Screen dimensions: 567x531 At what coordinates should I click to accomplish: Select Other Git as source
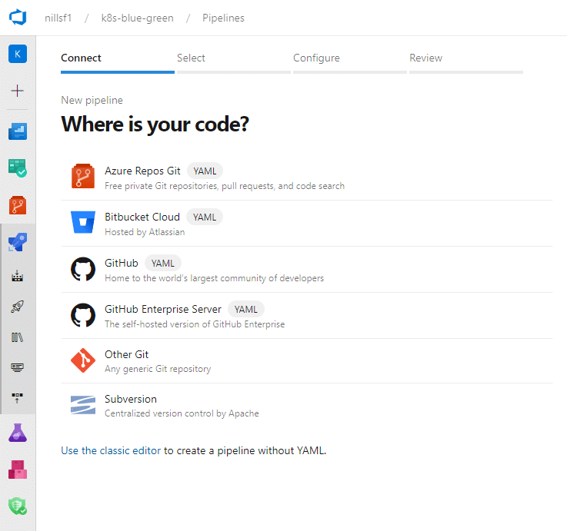[307, 361]
